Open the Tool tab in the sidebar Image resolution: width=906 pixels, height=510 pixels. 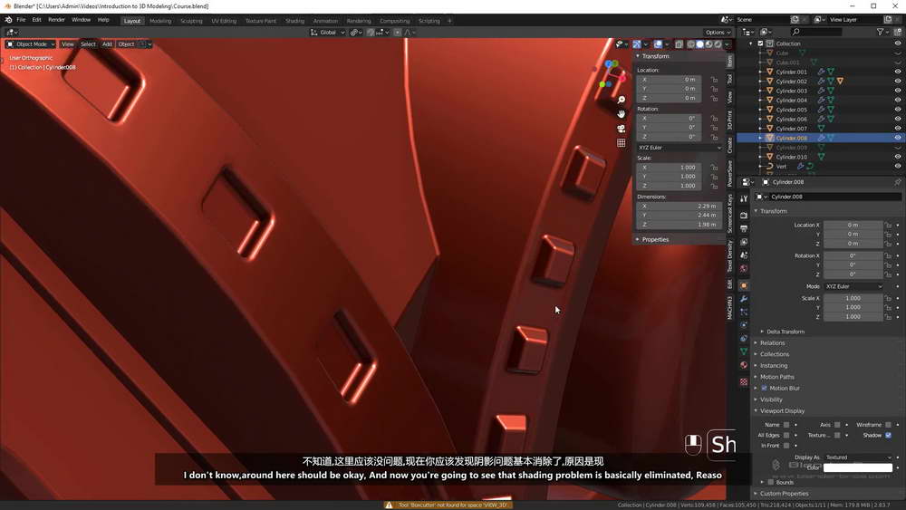point(729,79)
